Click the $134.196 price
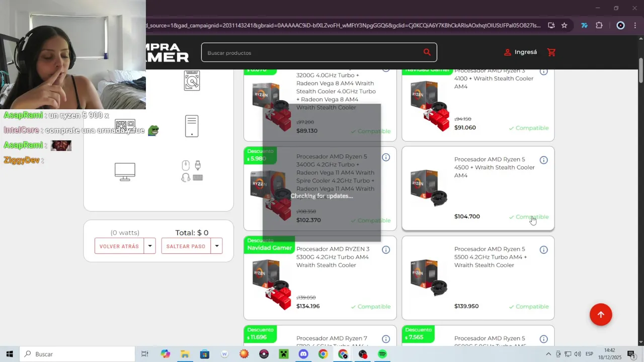 tap(308, 306)
